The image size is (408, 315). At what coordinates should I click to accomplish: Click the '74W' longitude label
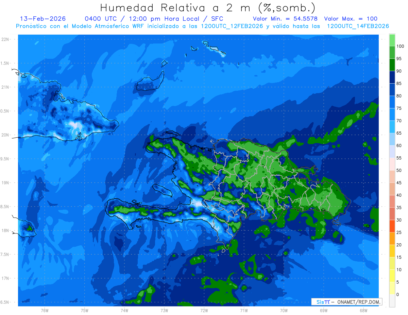pos(124,310)
